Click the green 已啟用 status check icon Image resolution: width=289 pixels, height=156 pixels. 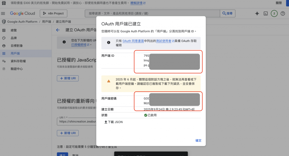146,115
